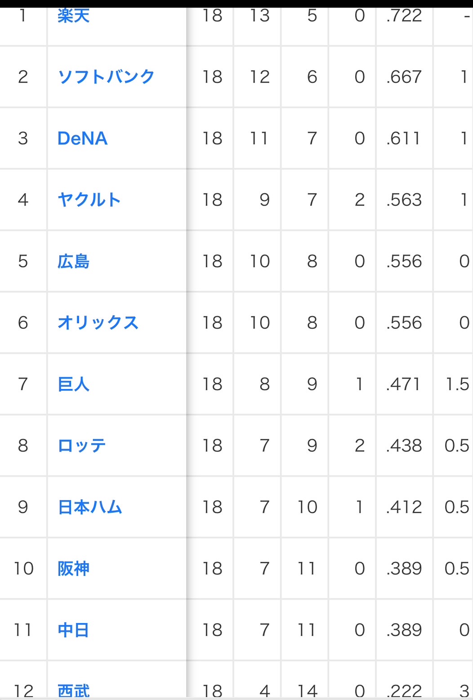473x700 pixels.
Task: Select the .471 winning percentage cell
Action: point(404,384)
